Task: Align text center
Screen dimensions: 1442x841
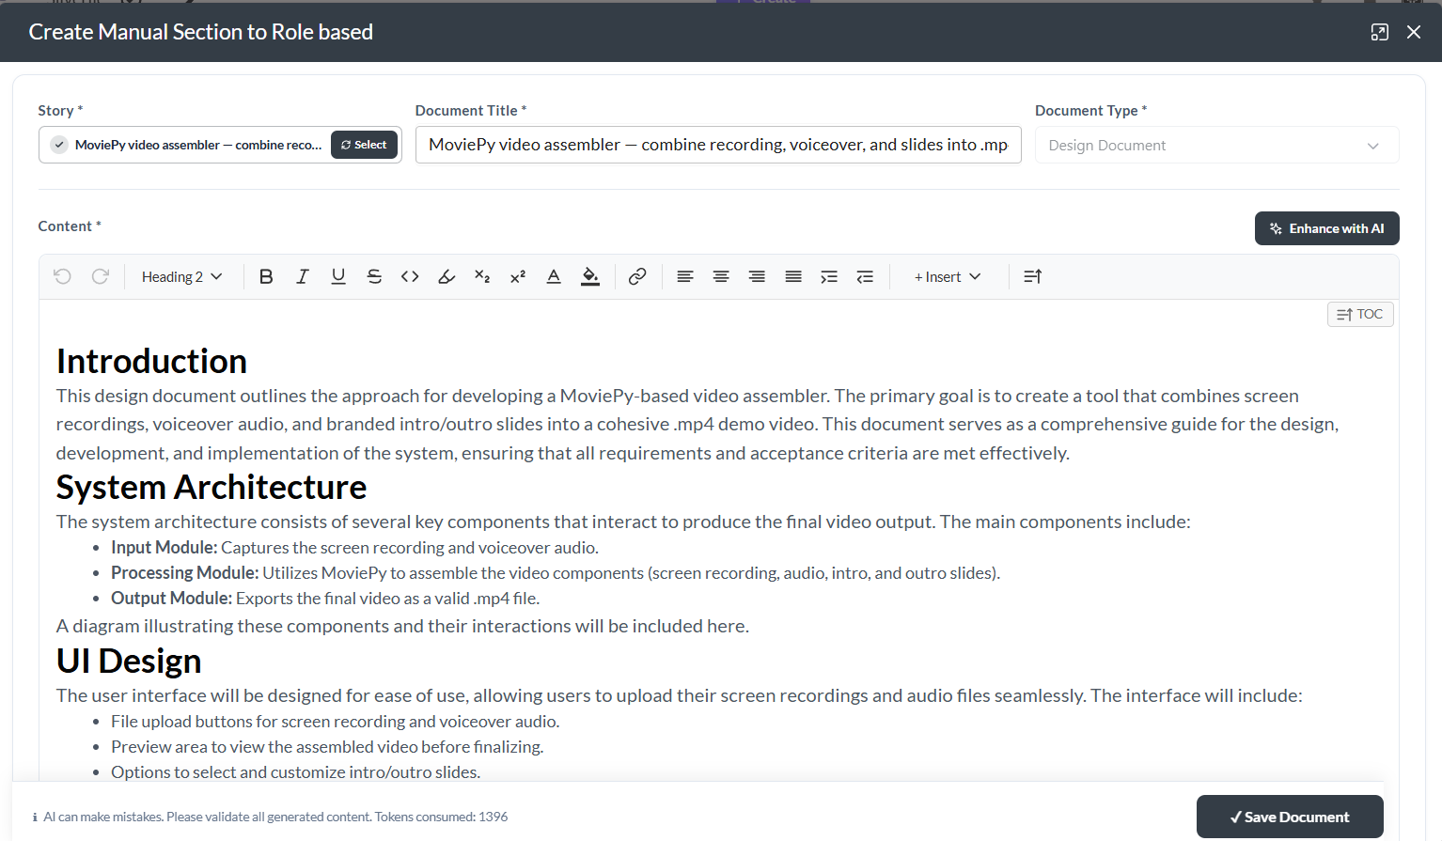Action: [x=721, y=276]
